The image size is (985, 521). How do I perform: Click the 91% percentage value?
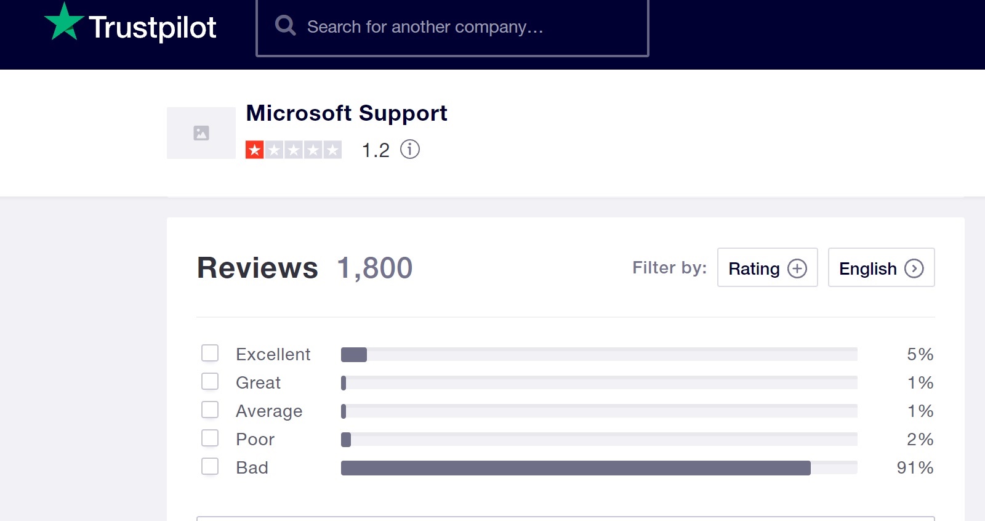(x=915, y=467)
